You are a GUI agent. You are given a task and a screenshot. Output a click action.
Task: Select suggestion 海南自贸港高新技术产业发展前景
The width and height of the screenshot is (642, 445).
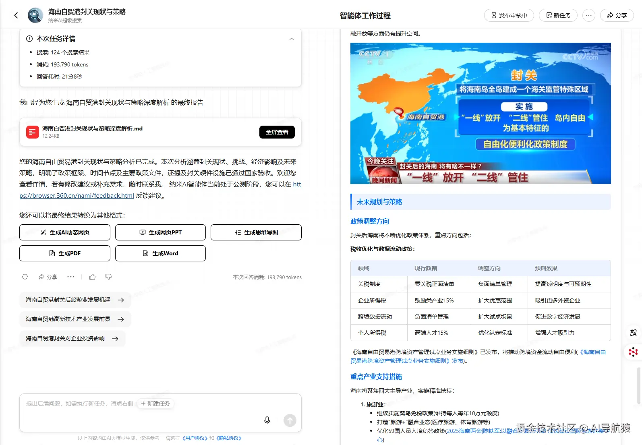point(75,319)
